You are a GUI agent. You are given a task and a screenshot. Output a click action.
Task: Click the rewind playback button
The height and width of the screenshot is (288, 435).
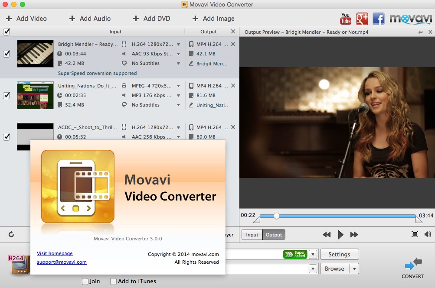(327, 235)
